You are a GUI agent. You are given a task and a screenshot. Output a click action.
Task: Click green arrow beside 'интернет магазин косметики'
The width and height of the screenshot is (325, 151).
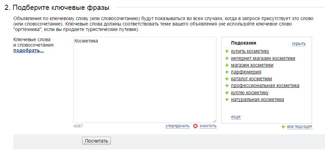[x=227, y=58]
